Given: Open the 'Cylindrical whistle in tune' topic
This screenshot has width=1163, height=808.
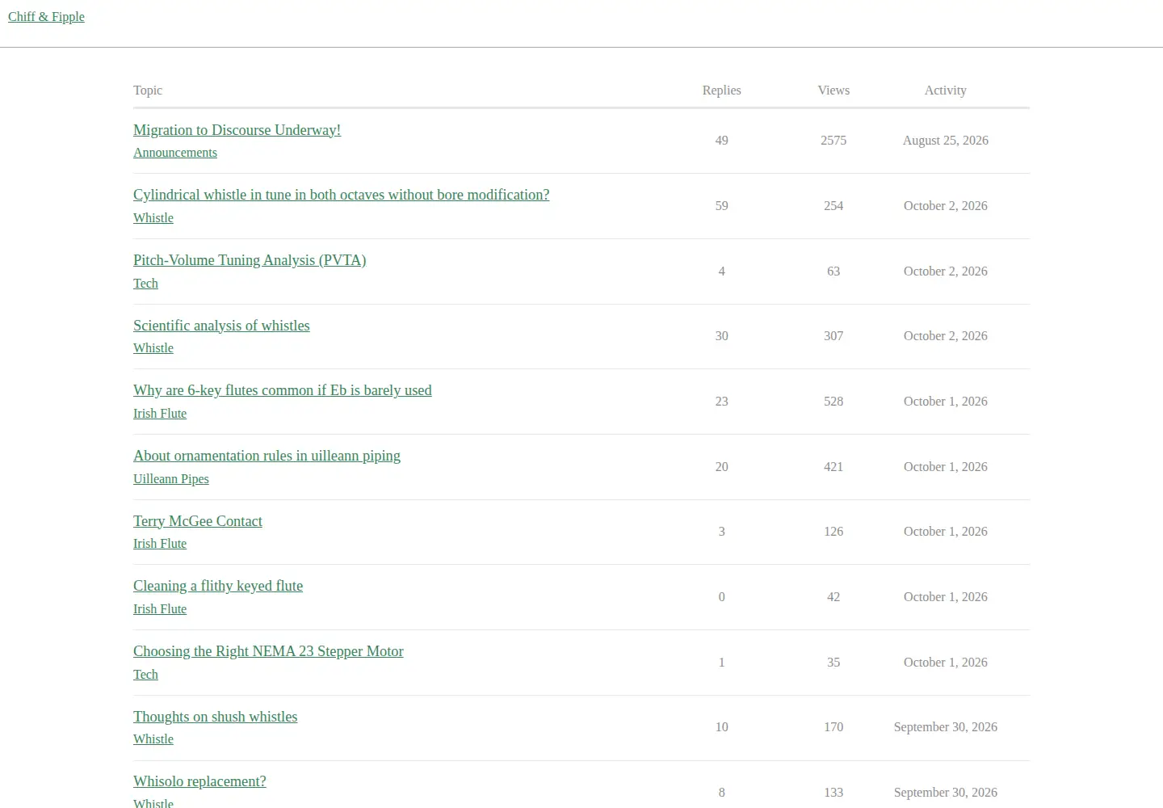Looking at the screenshot, I should point(341,195).
